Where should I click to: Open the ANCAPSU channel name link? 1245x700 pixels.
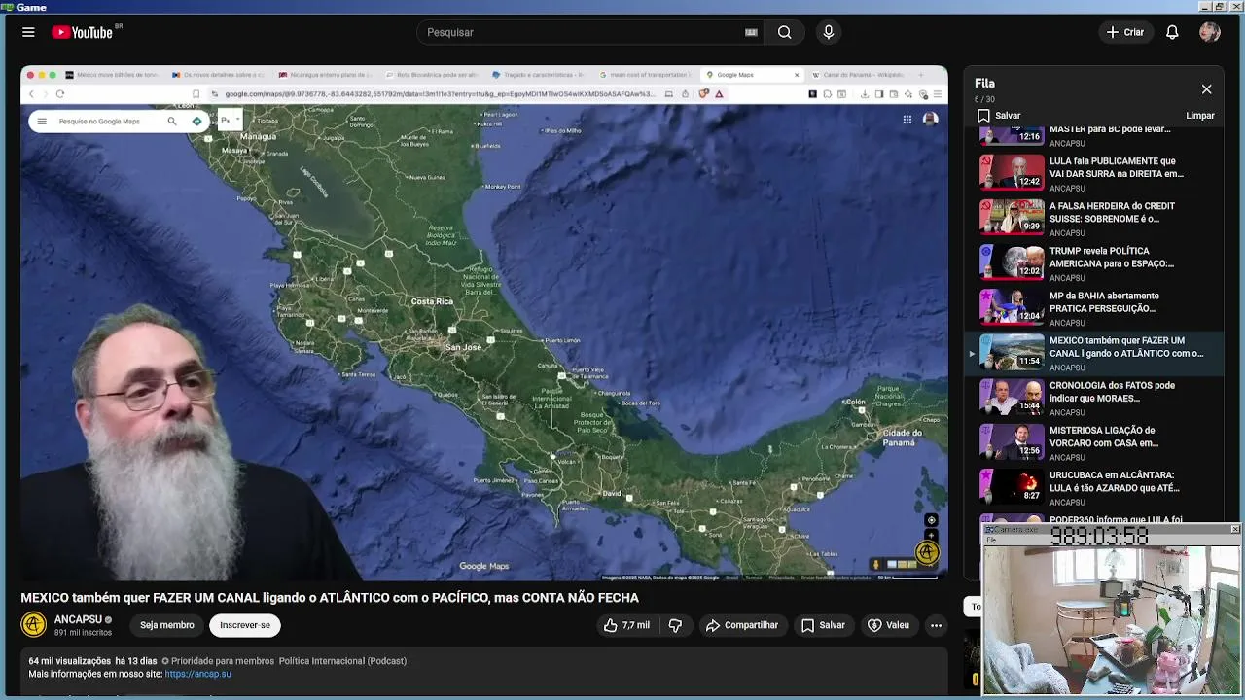coord(78,619)
